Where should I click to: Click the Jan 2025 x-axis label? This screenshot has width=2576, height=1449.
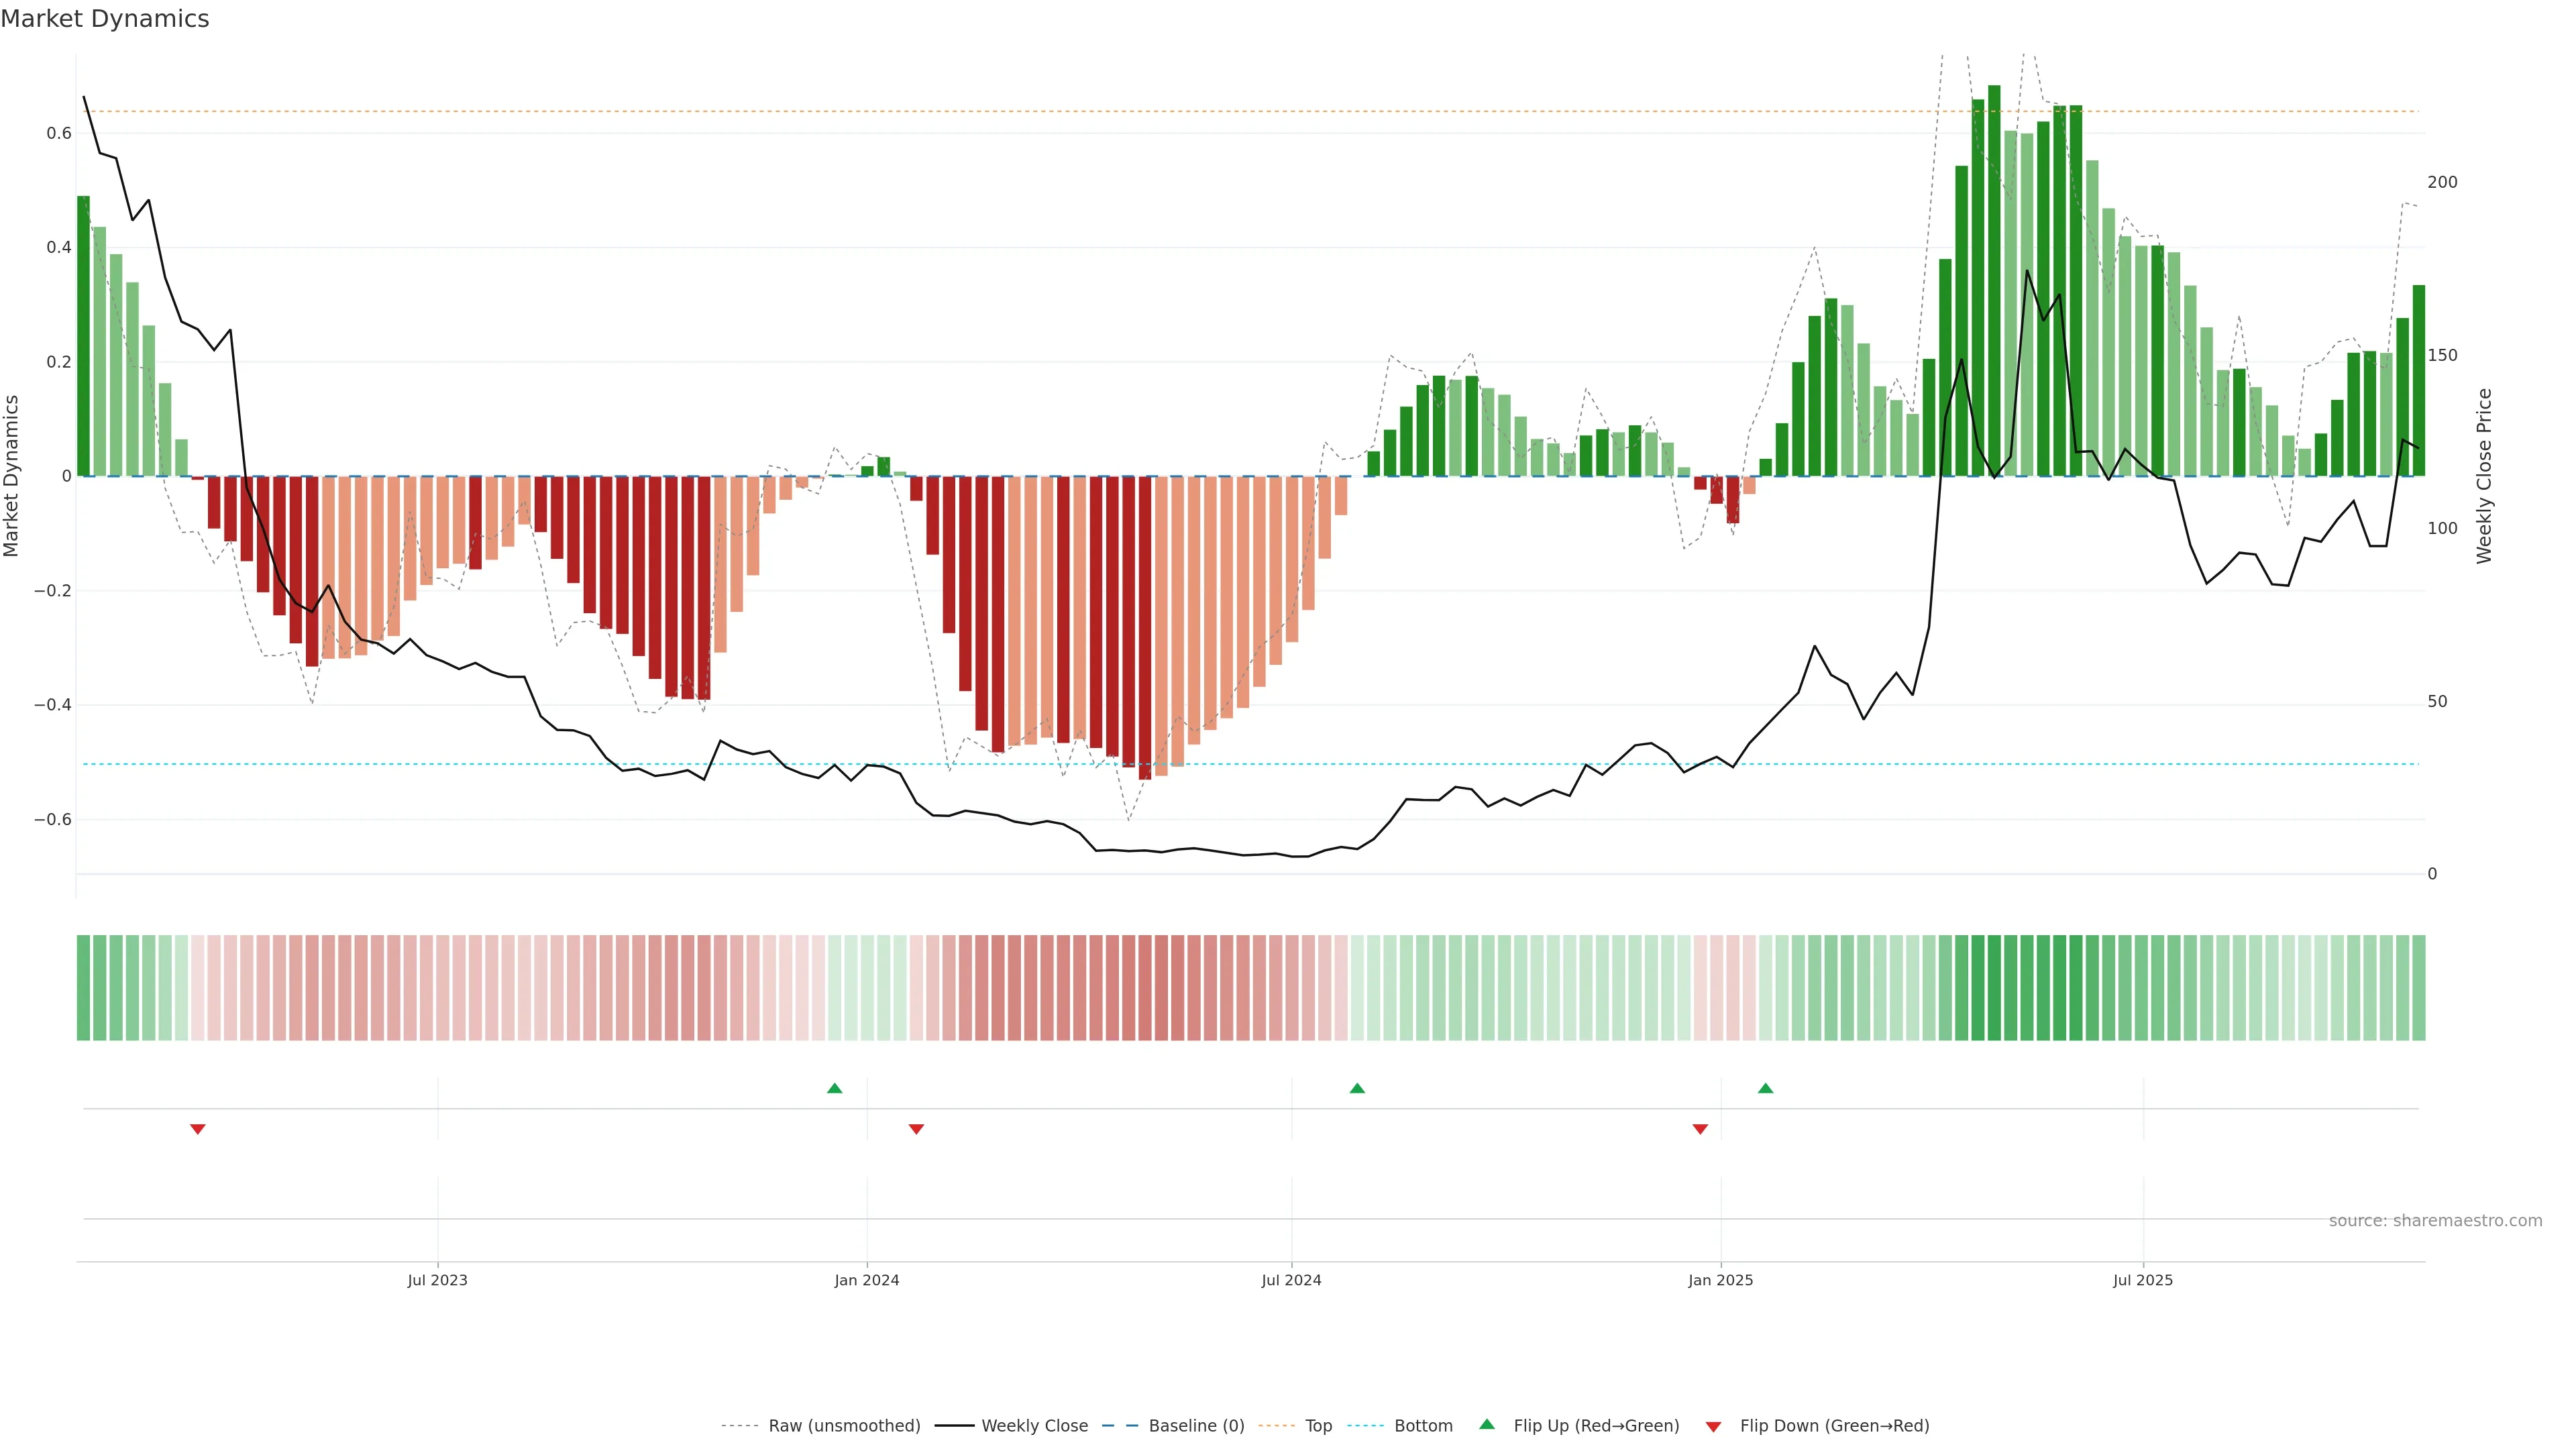pos(1720,1280)
